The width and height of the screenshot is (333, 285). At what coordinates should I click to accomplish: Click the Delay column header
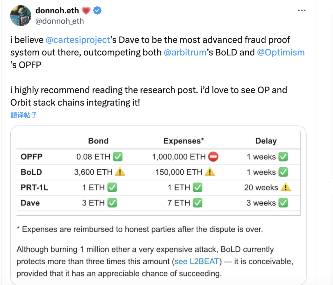coord(266,141)
